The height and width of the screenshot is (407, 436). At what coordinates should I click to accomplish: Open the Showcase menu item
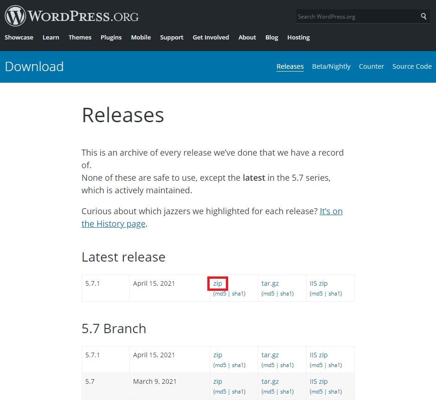click(19, 37)
